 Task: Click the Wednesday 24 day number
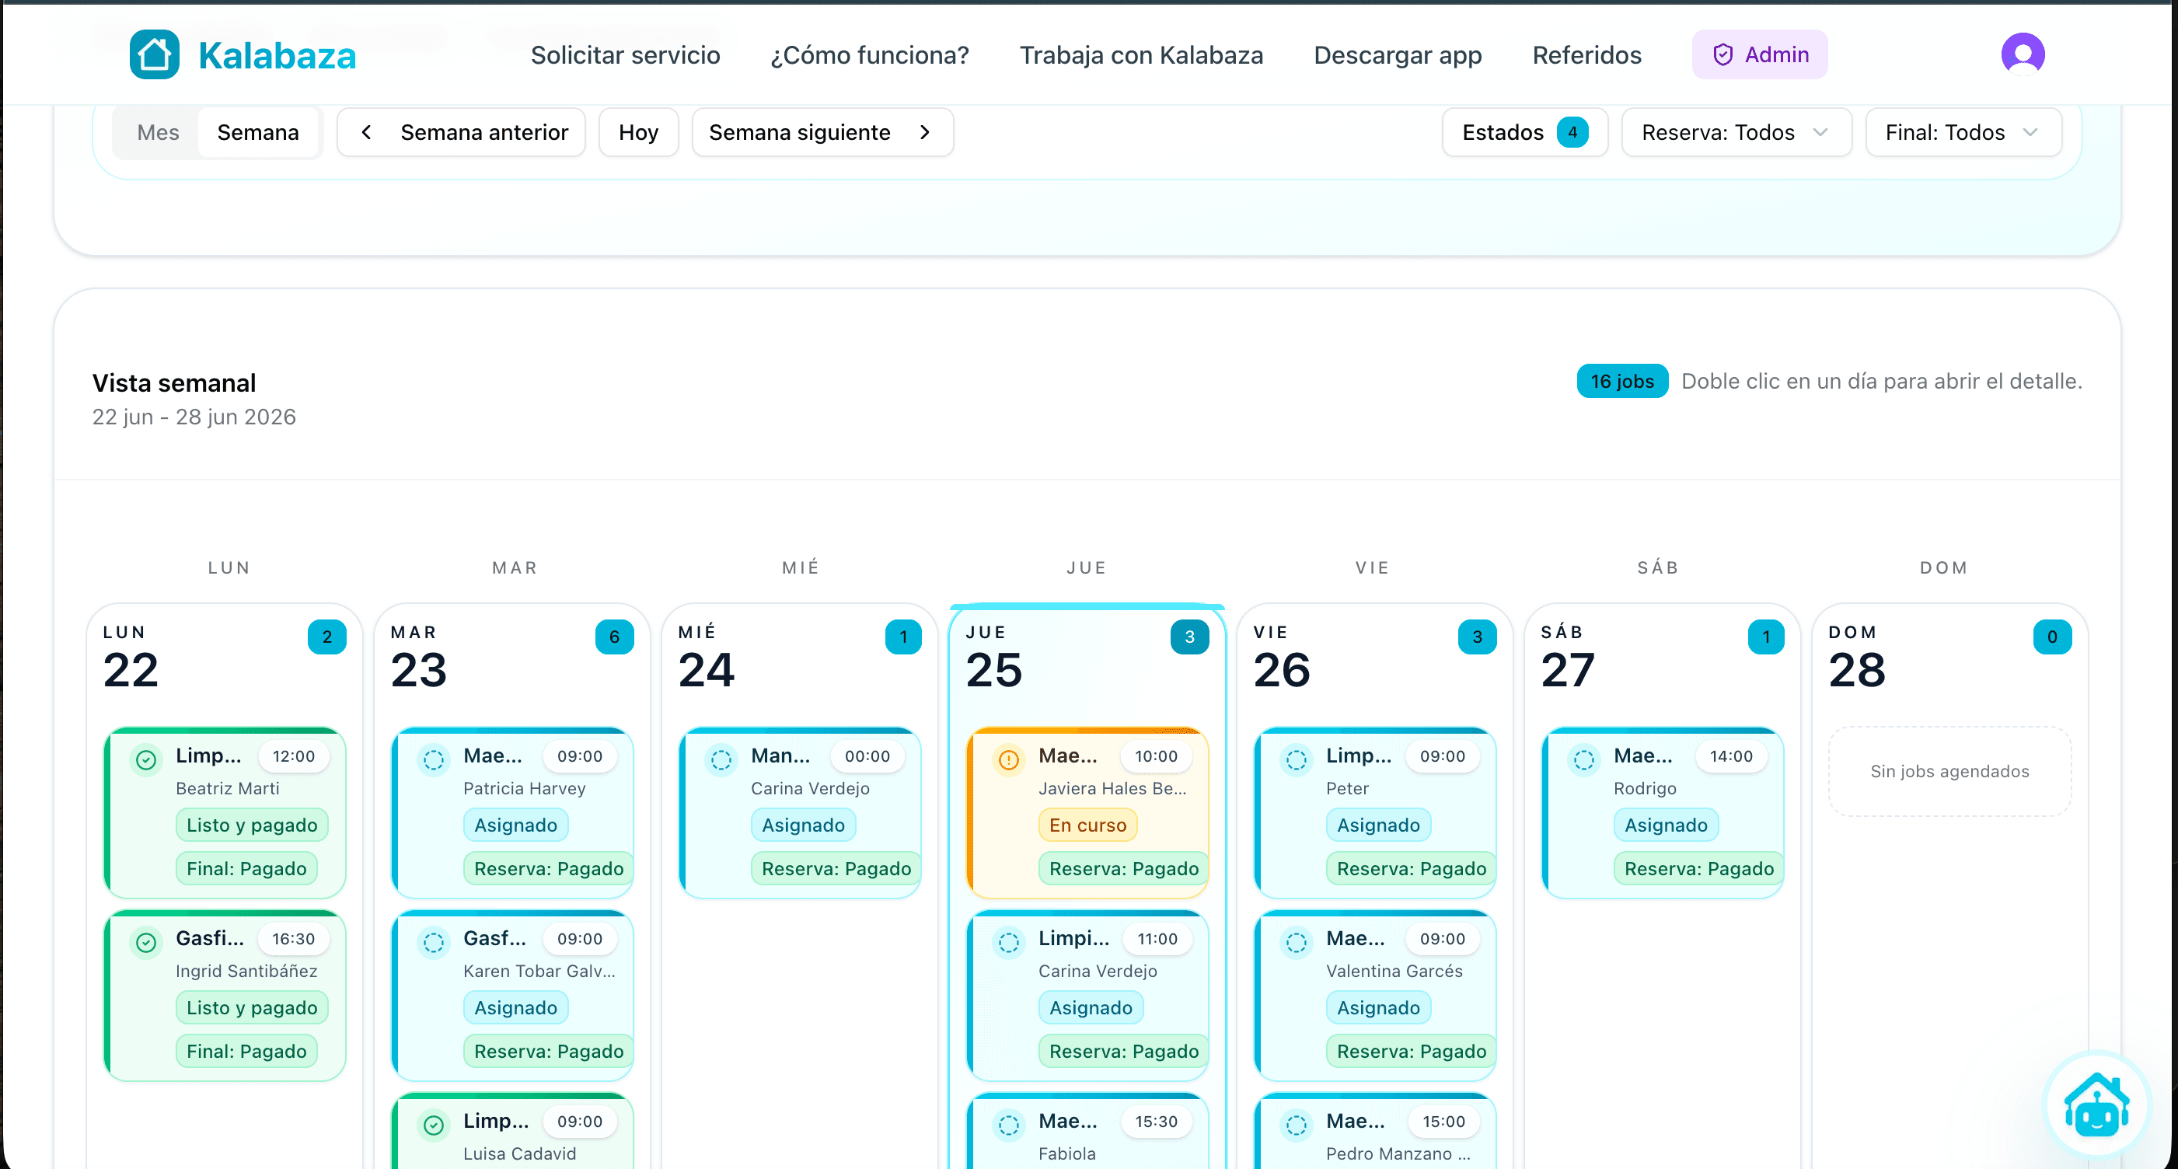pos(706,670)
